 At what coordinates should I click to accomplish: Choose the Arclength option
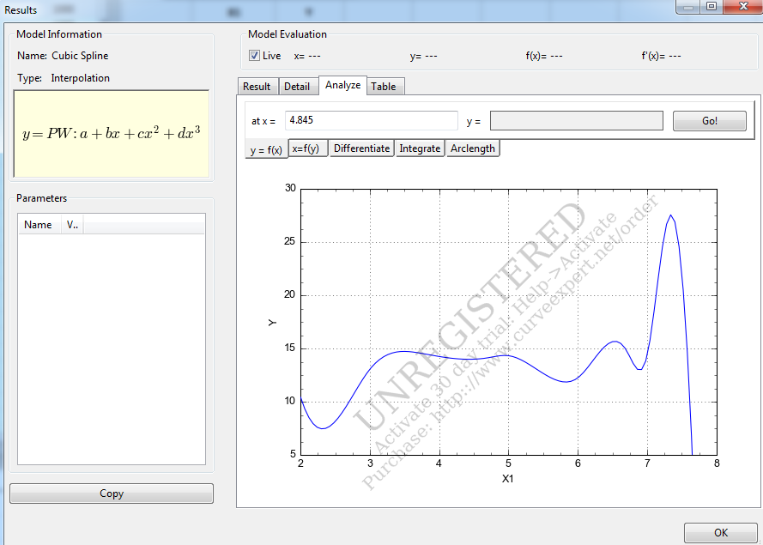pos(472,148)
